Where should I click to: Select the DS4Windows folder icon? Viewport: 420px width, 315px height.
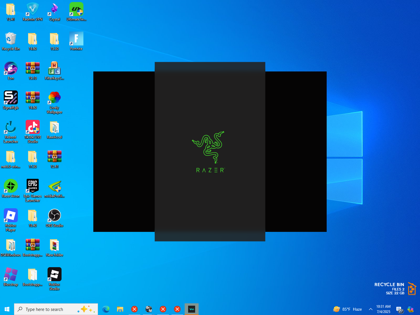[11, 248]
